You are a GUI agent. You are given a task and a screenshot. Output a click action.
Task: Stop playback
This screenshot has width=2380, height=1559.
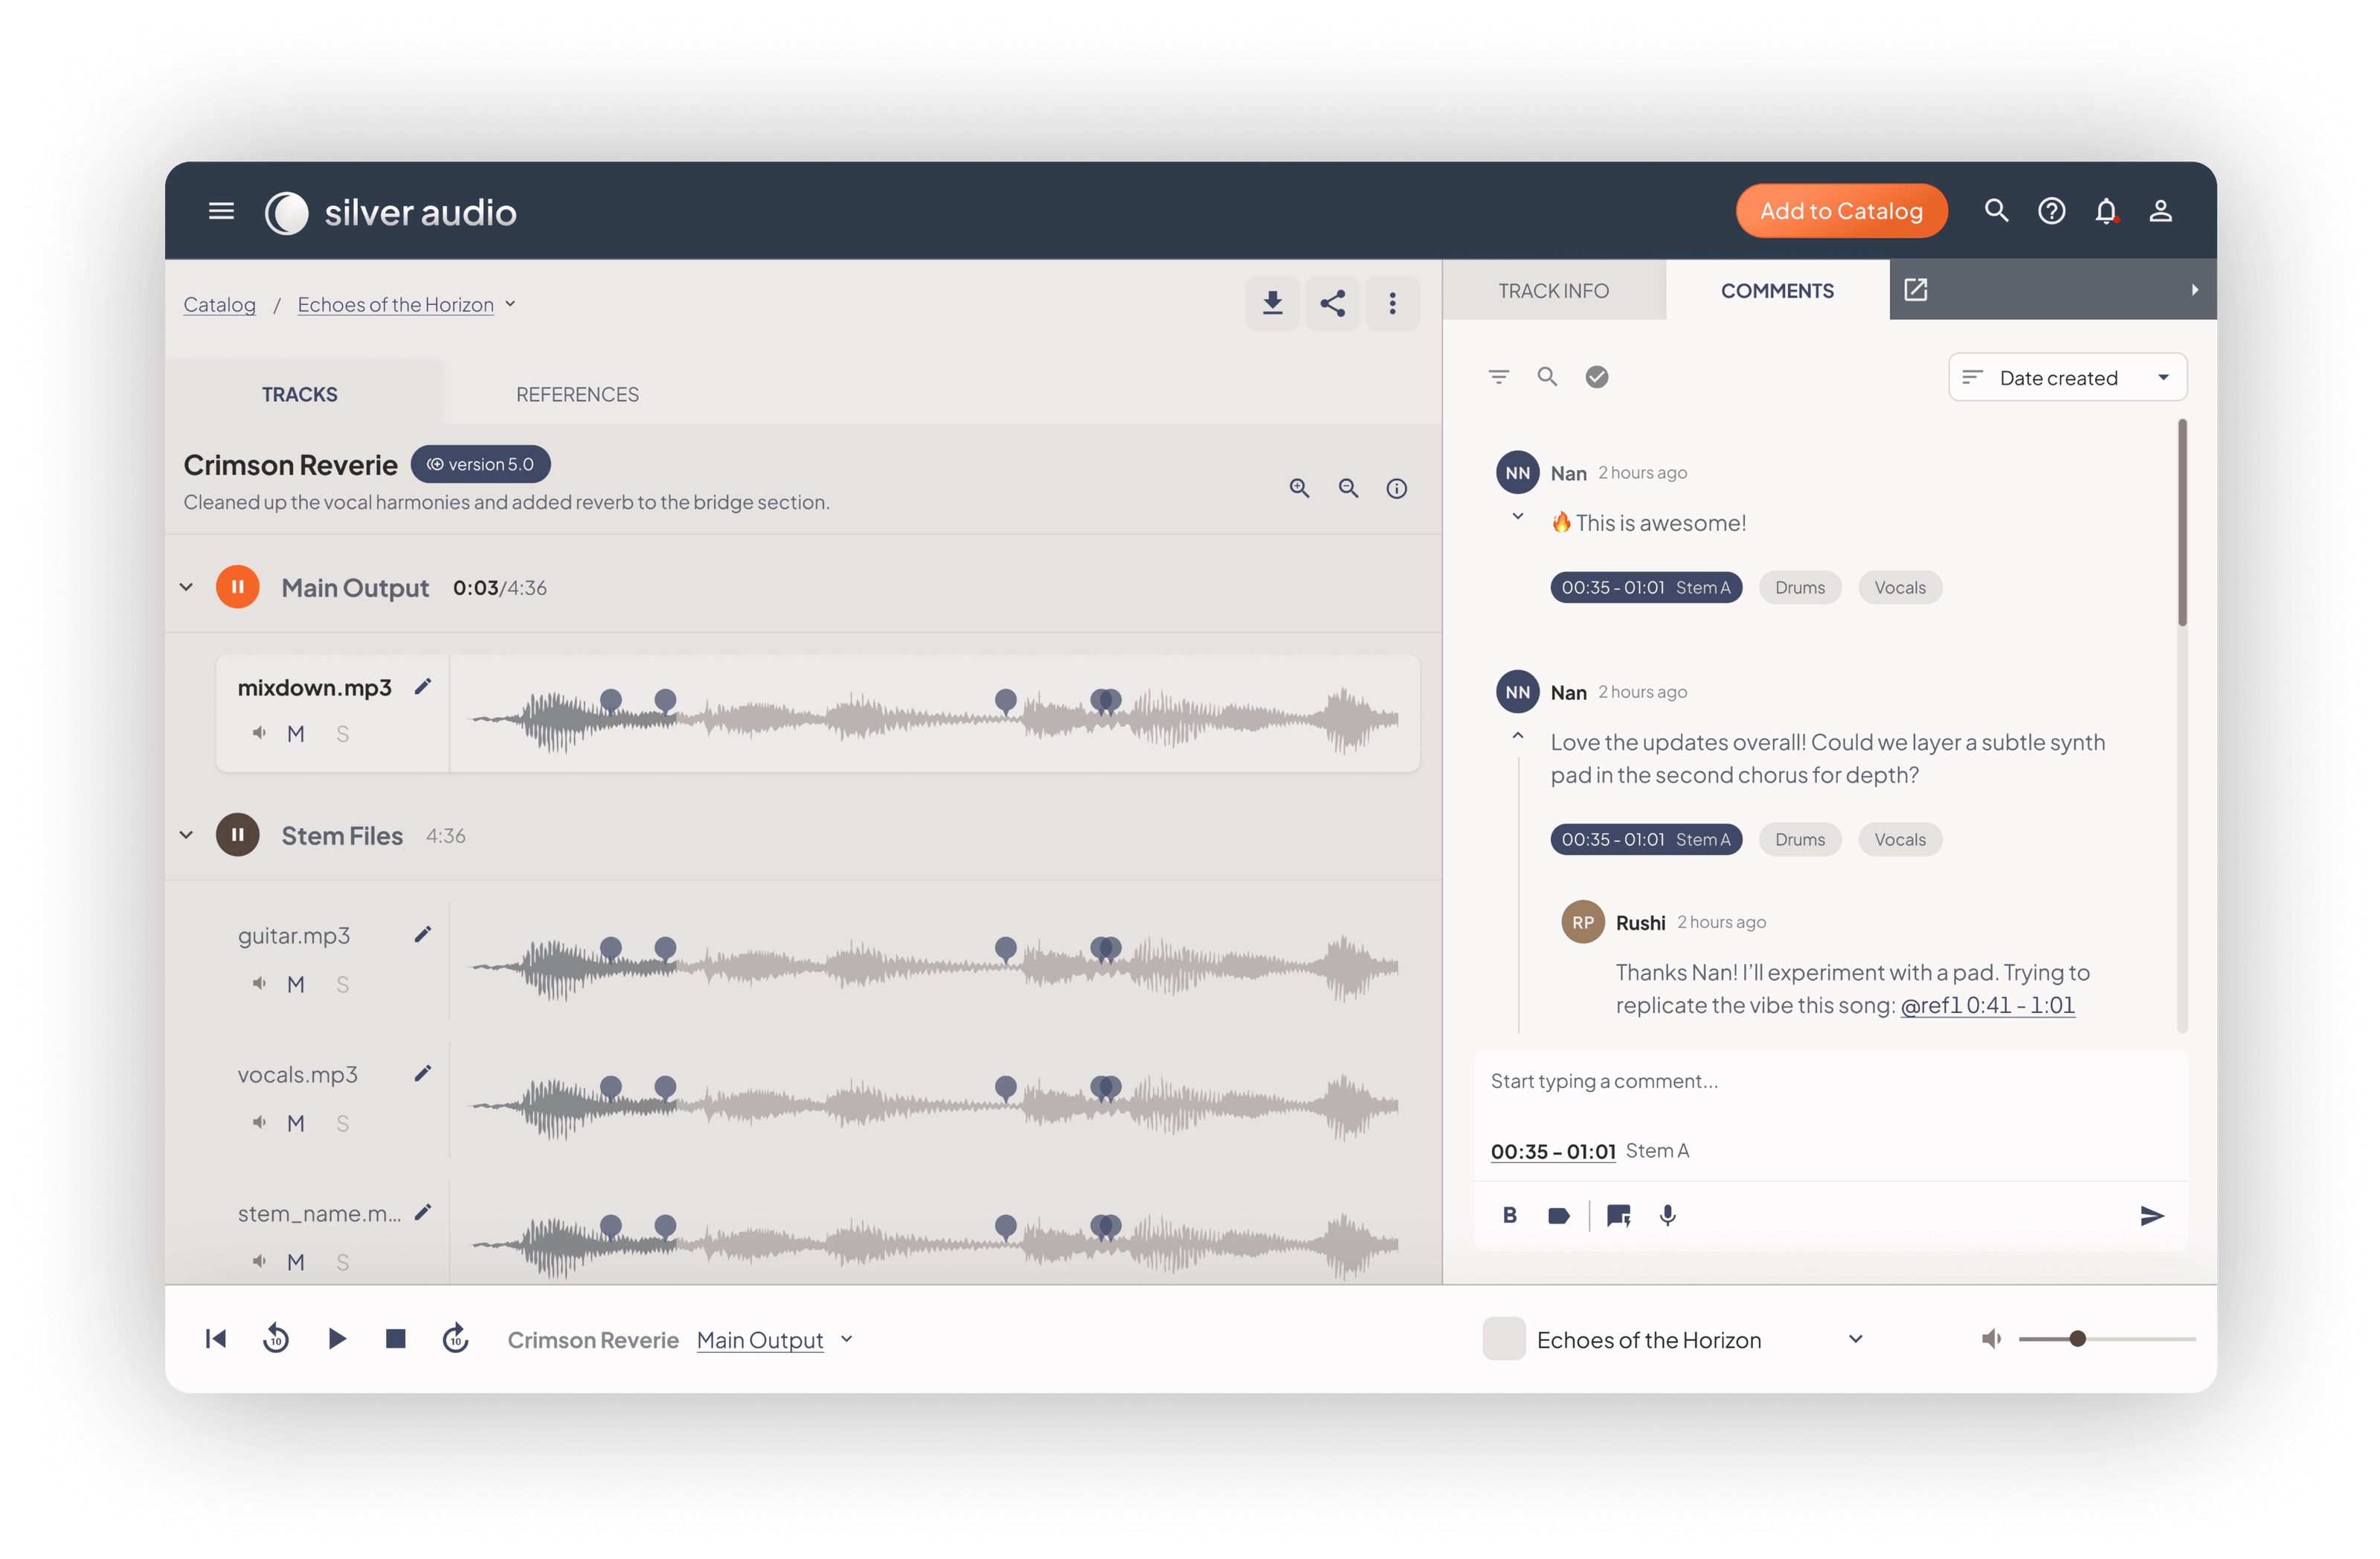[395, 1339]
